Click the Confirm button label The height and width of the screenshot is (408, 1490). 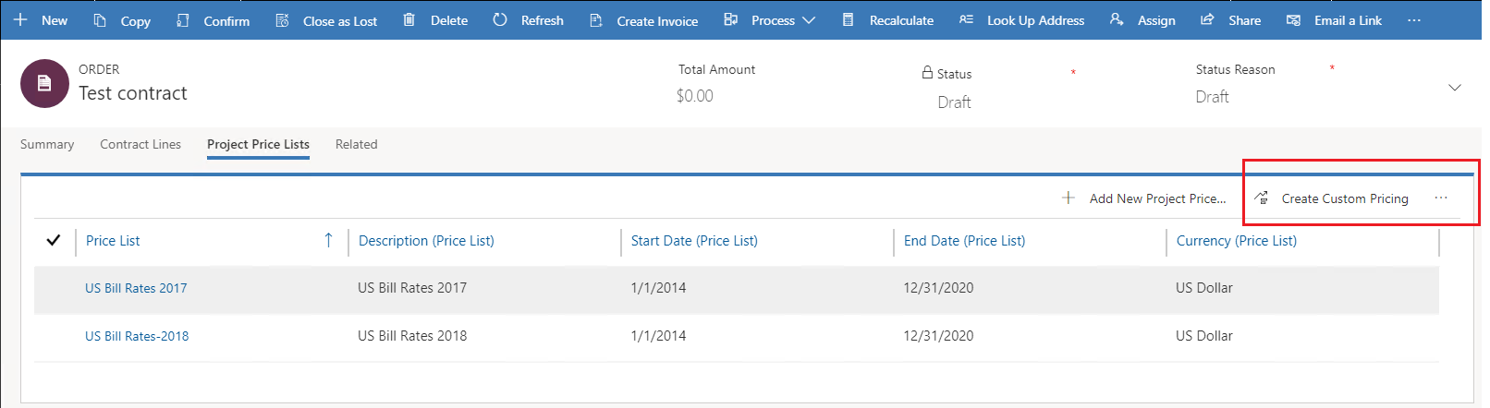[x=226, y=20]
